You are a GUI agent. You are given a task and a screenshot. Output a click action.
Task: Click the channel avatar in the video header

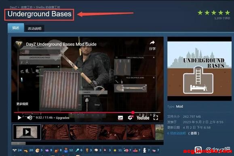(19, 44)
